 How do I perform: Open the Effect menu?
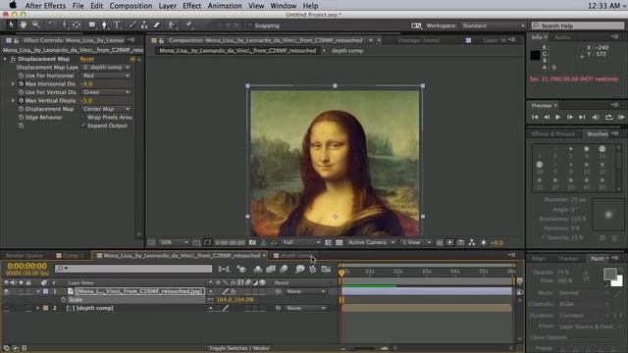(x=191, y=6)
